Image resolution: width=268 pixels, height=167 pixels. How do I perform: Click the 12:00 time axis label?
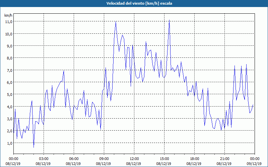(x=134, y=159)
